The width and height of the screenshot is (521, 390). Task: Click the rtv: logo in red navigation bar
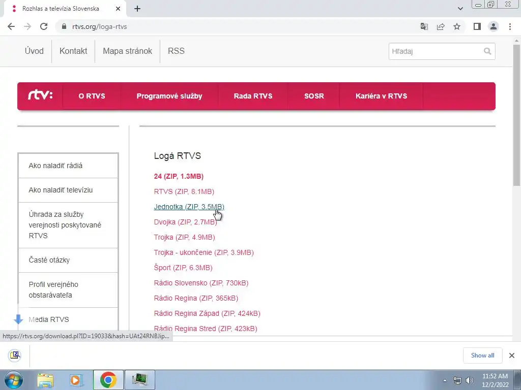(x=40, y=96)
